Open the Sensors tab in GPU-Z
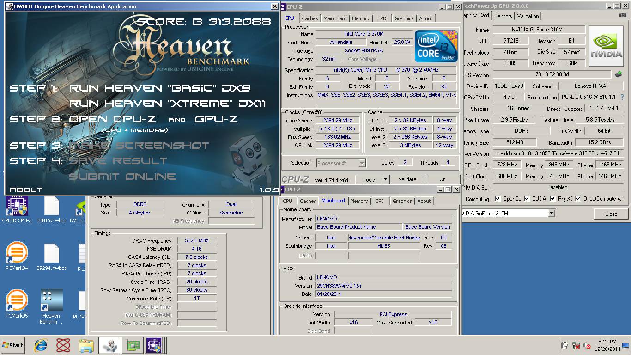Viewport: 631px width, 355px height. point(503,16)
